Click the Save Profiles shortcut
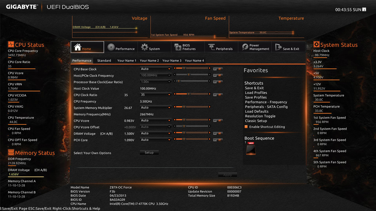This screenshot has width=376, height=211. (256, 97)
